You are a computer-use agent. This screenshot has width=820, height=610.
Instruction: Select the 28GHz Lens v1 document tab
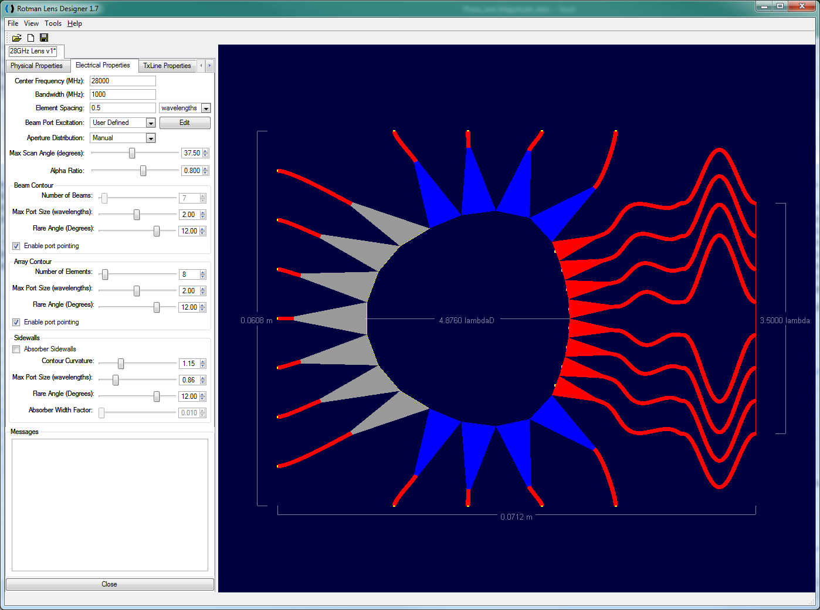[33, 51]
